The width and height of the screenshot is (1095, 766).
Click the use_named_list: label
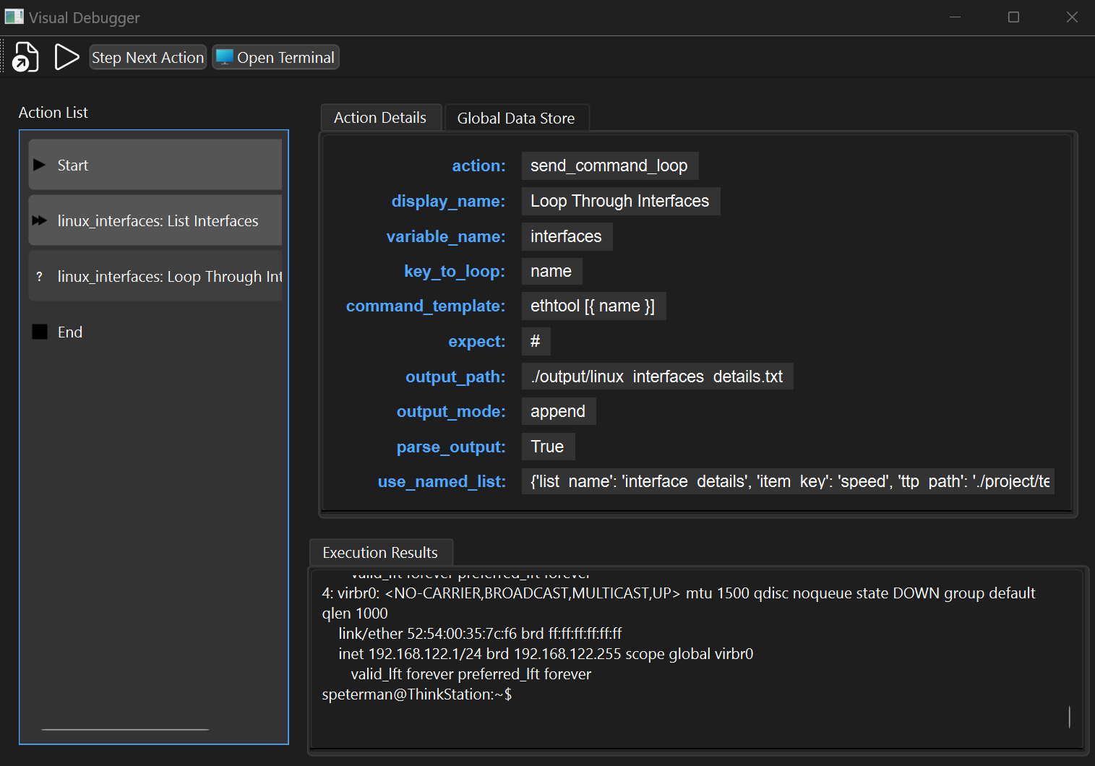442,481
